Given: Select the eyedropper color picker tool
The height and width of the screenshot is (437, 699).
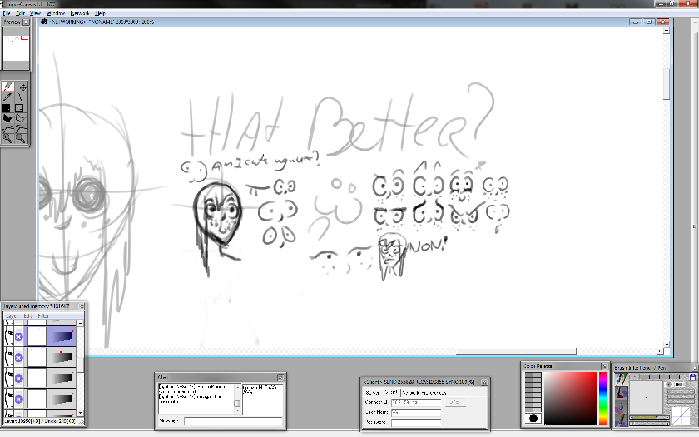Looking at the screenshot, I should coord(7,97).
